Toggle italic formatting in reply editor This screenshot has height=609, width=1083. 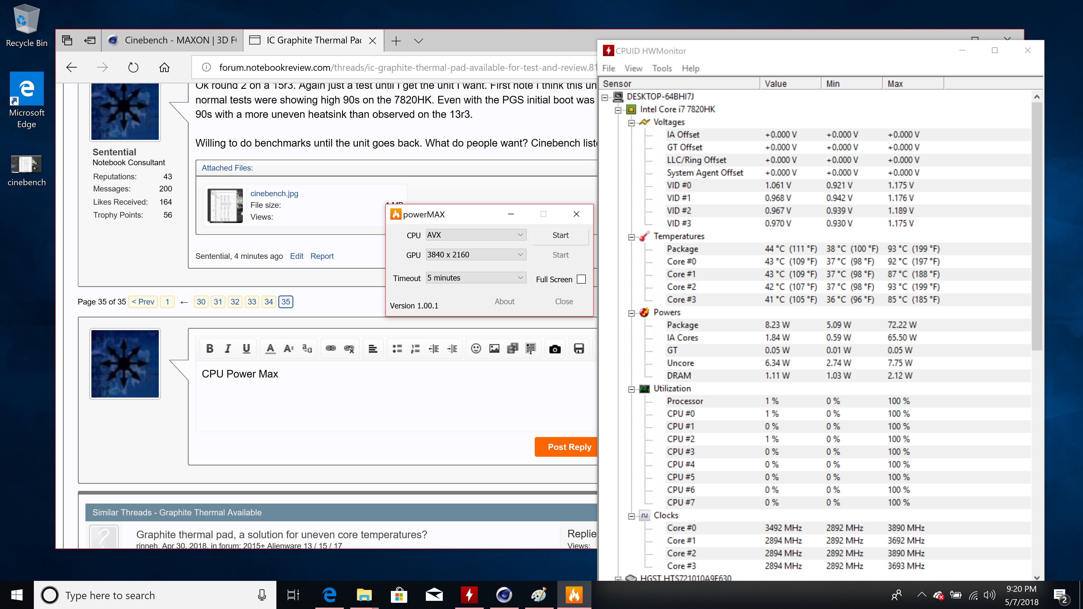point(228,348)
